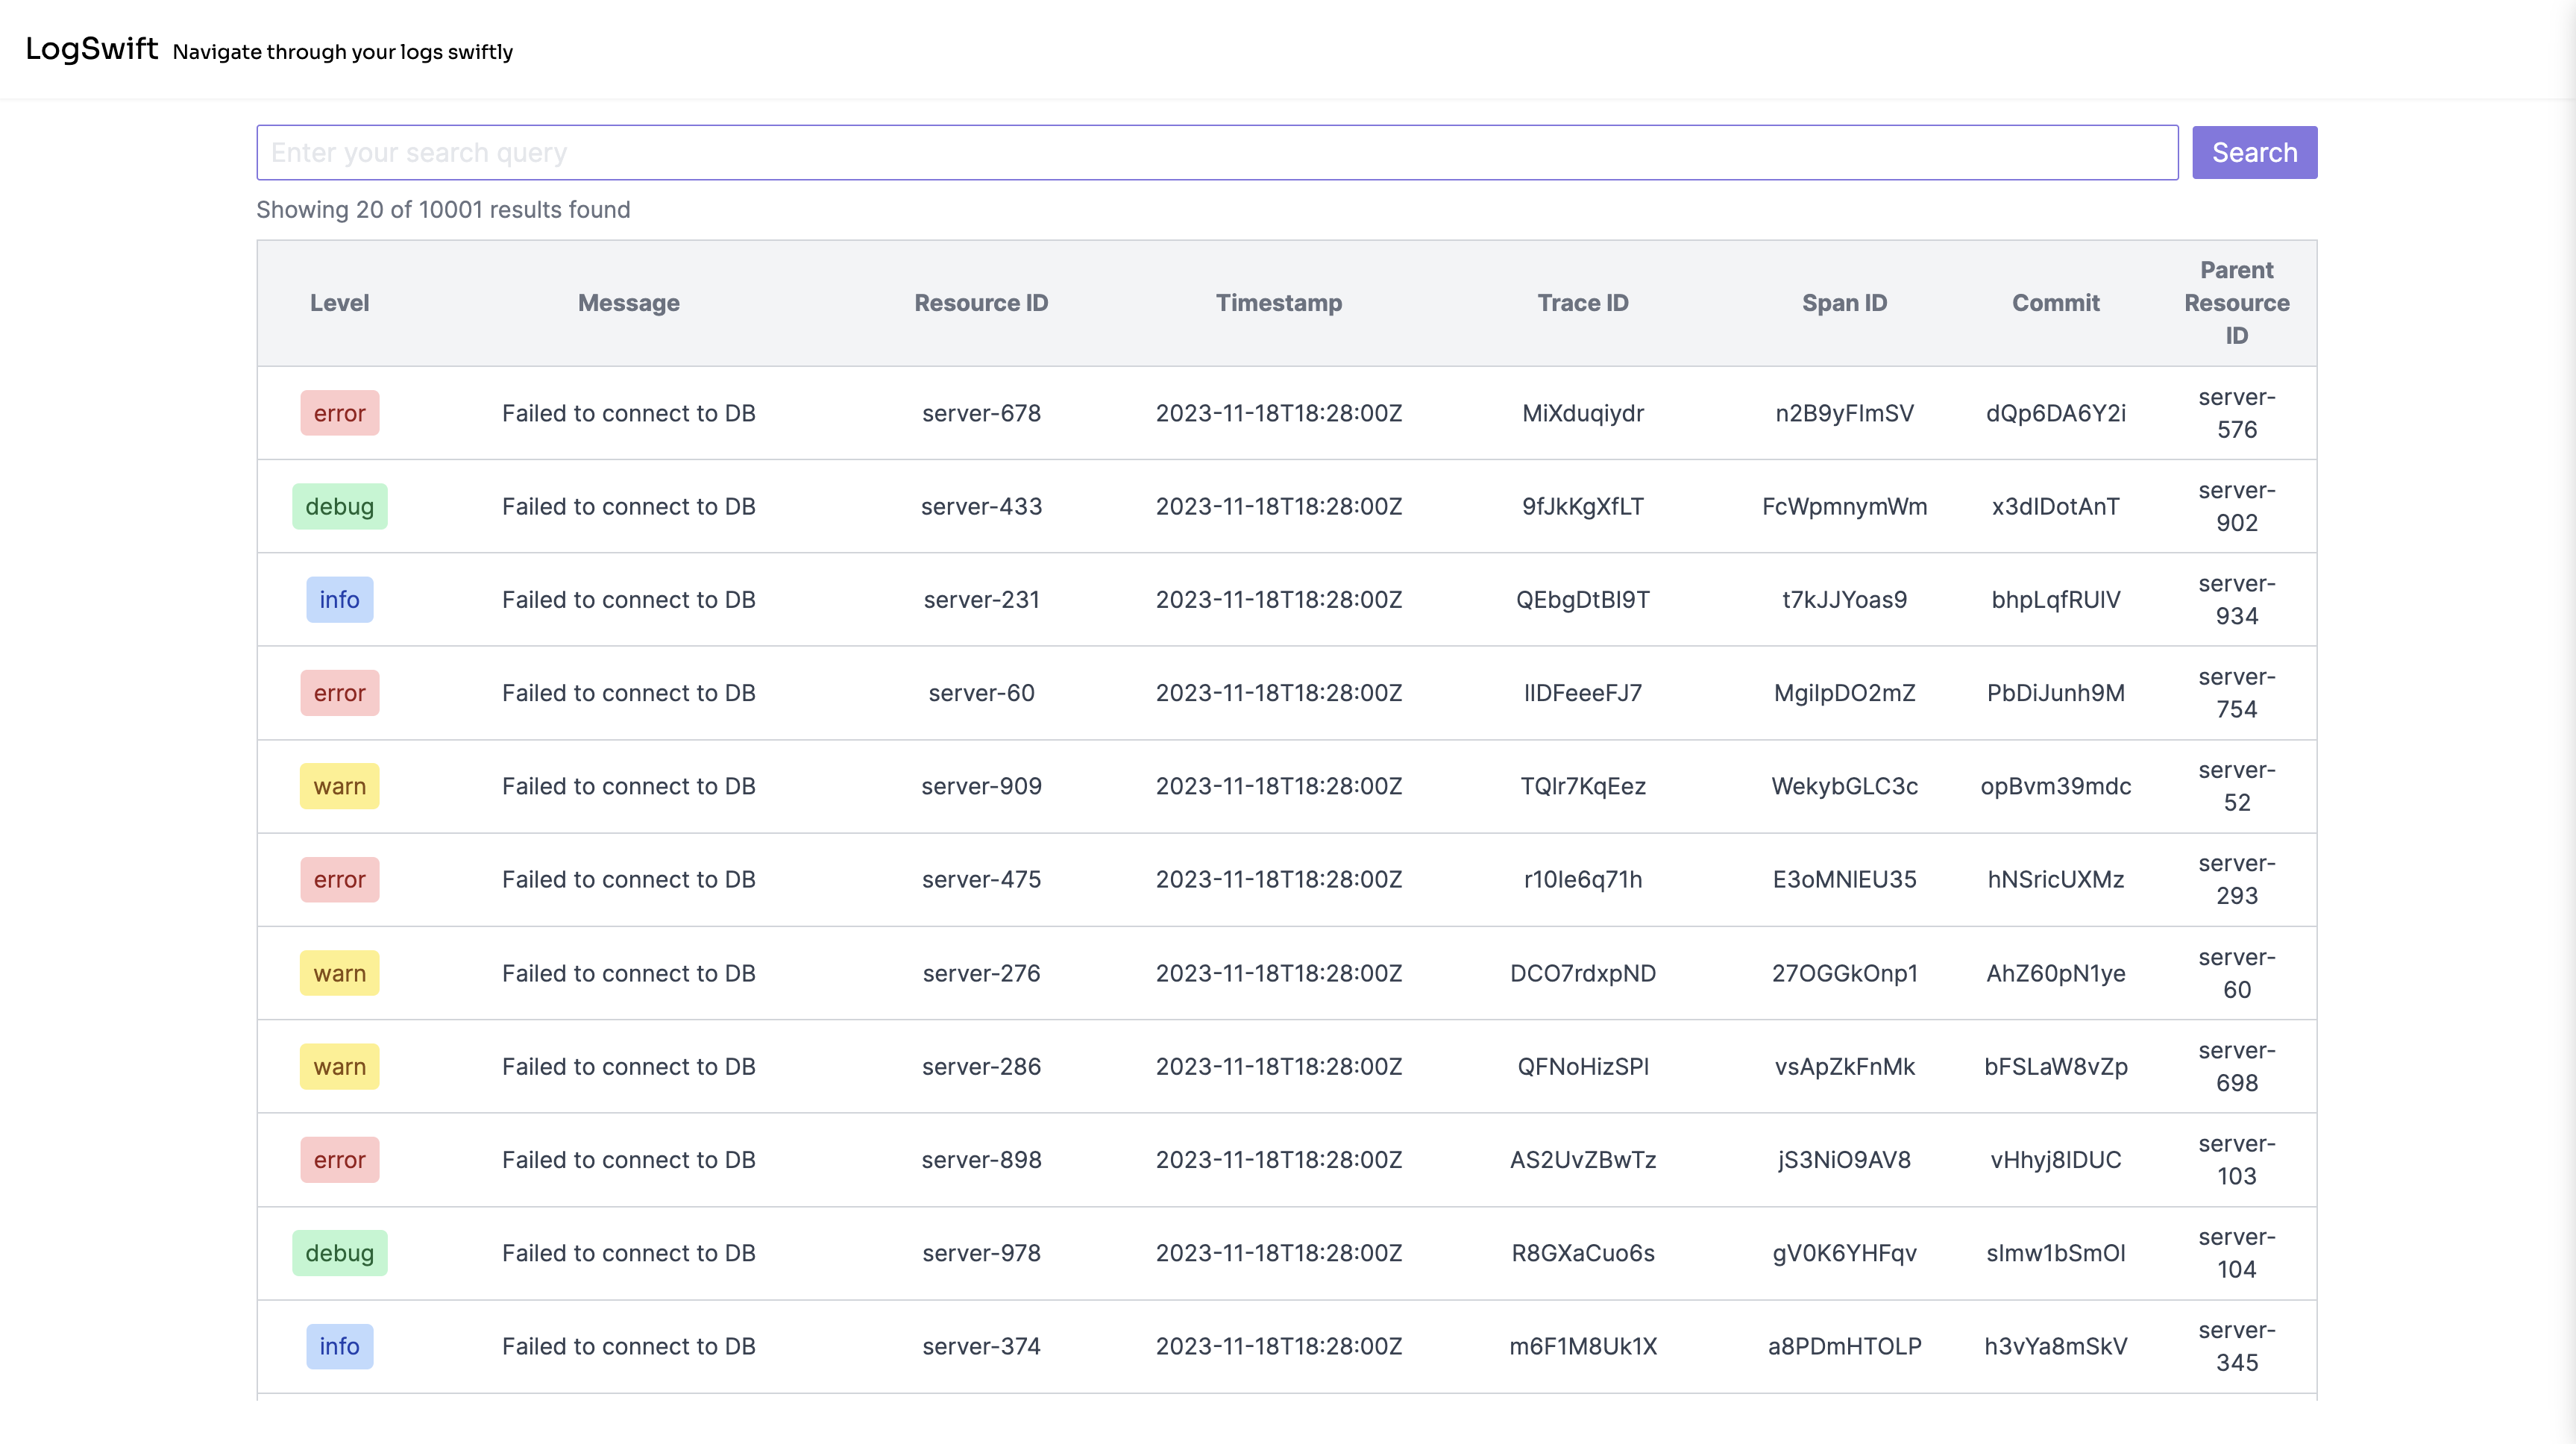Select parent resource server-576
Screen dimensions: 2576x1444
click(x=2236, y=413)
